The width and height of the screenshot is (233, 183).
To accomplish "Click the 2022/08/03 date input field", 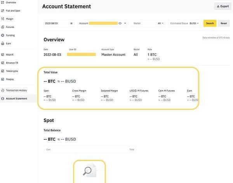I will pyautogui.click(x=56, y=23).
